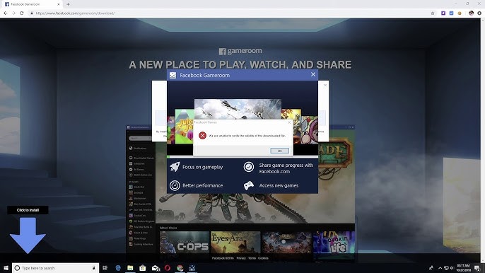Open the Chrome menu at toolbar end
Image resolution: width=485 pixels, height=273 pixels.
point(479,13)
